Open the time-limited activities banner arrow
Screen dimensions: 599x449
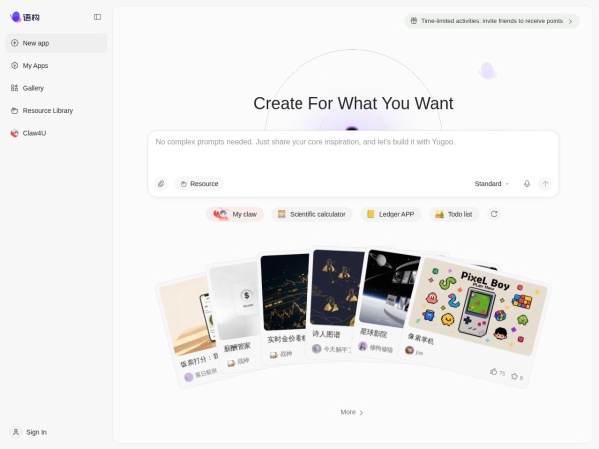[x=570, y=21]
